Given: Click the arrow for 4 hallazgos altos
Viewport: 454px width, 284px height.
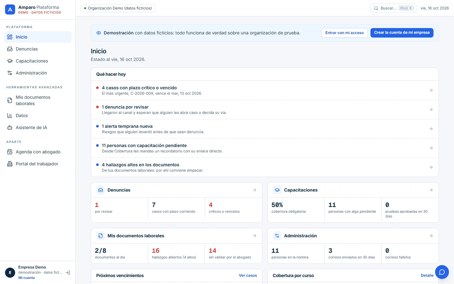Looking at the screenshot, I should click(431, 167).
